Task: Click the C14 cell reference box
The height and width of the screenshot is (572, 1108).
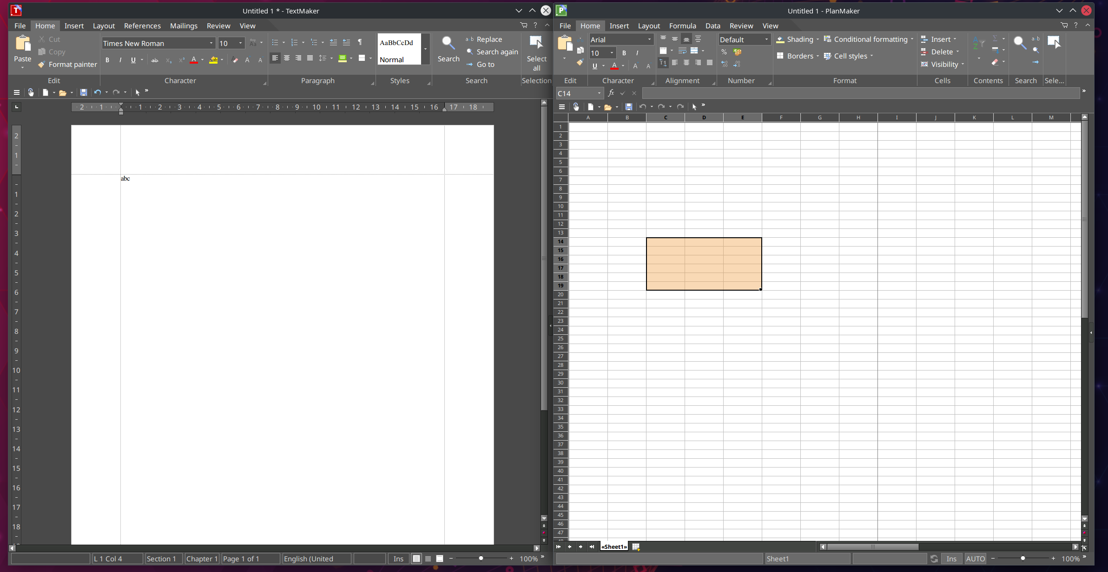Action: pos(580,93)
